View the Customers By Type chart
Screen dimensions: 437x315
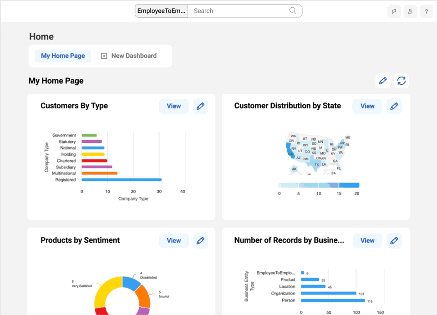[174, 106]
